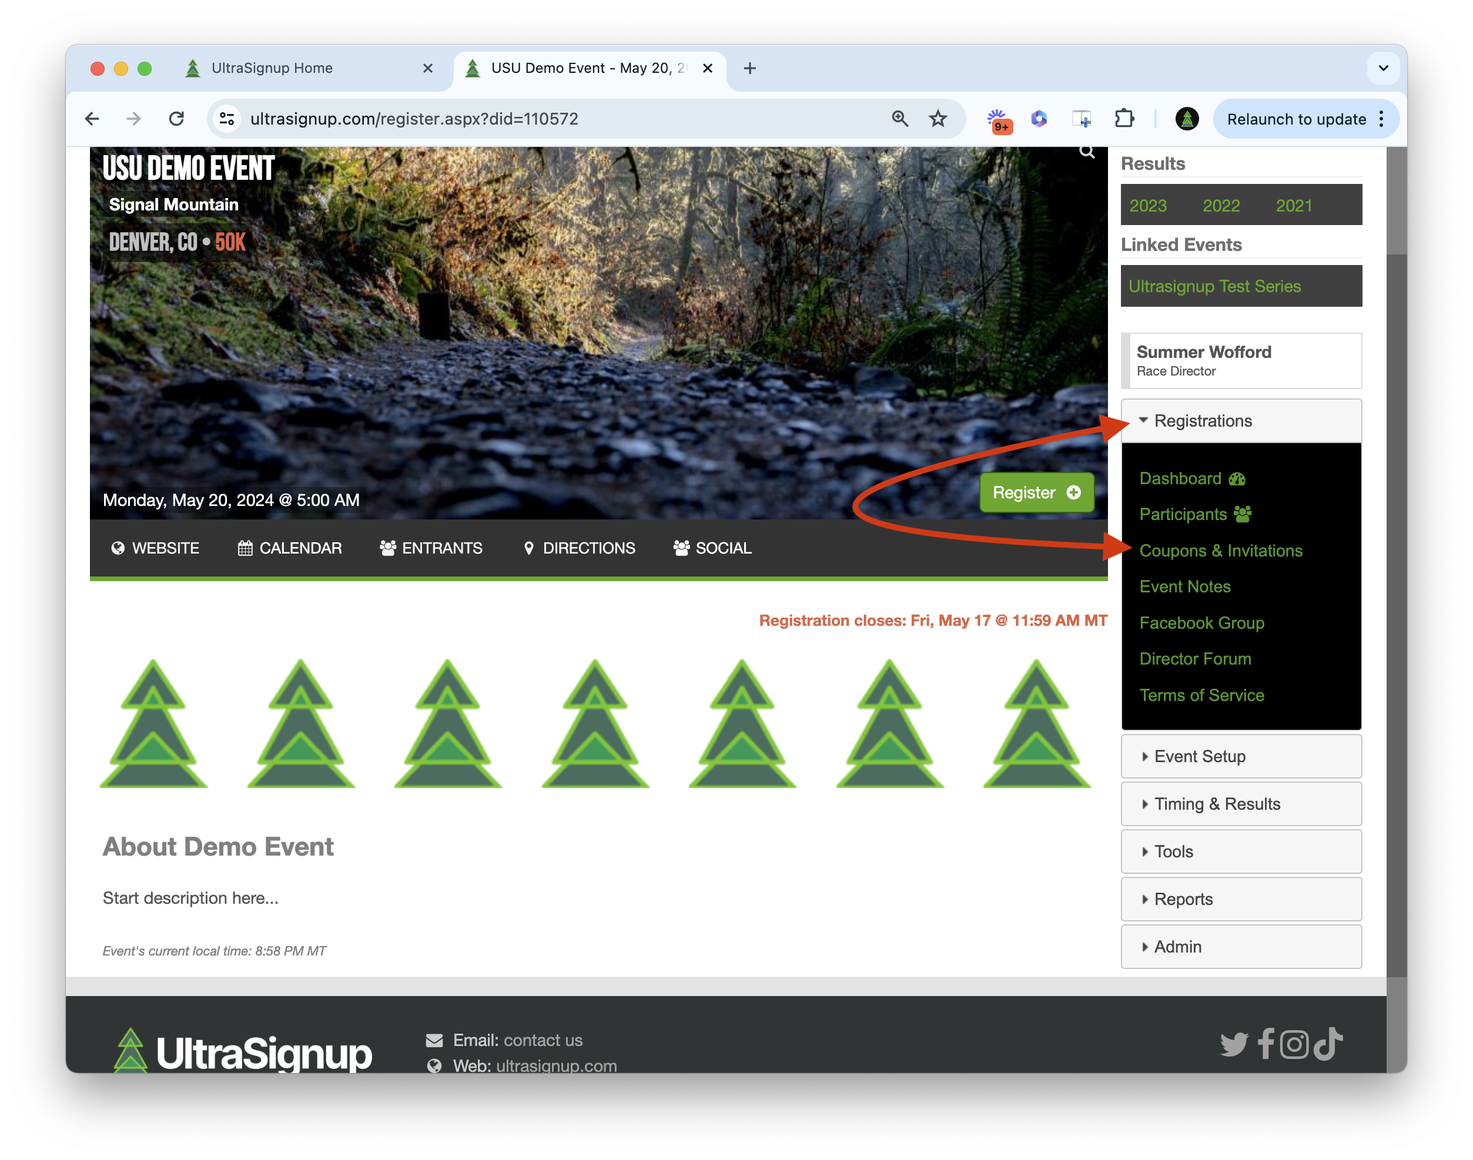
Task: Click the green Register button
Action: pos(1036,492)
